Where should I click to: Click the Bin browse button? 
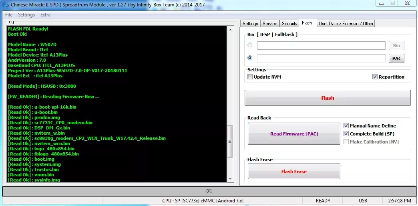(396, 46)
